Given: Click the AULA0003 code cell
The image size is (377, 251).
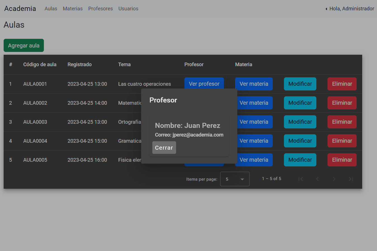Looking at the screenshot, I should pyautogui.click(x=35, y=122).
